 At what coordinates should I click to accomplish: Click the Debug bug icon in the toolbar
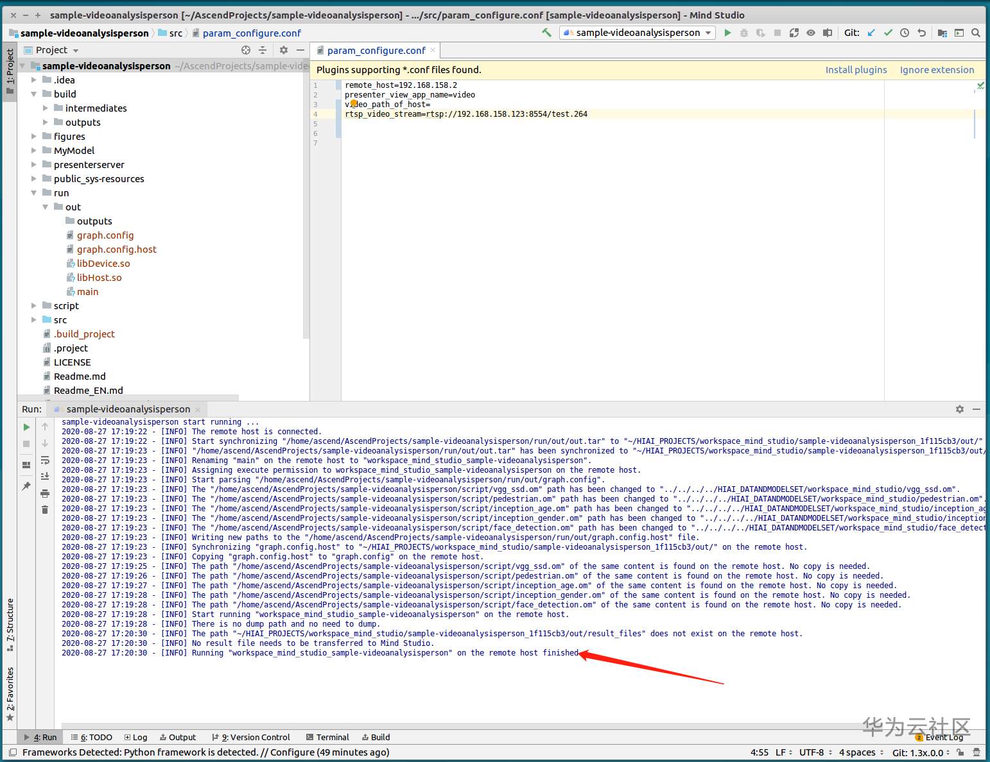pyautogui.click(x=744, y=33)
